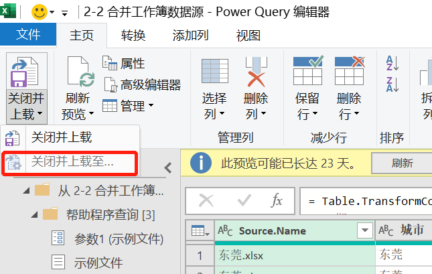Viewport: 432px width, 274px height.
Task: Click the blue info icon in the preview banner
Action: click(x=201, y=163)
